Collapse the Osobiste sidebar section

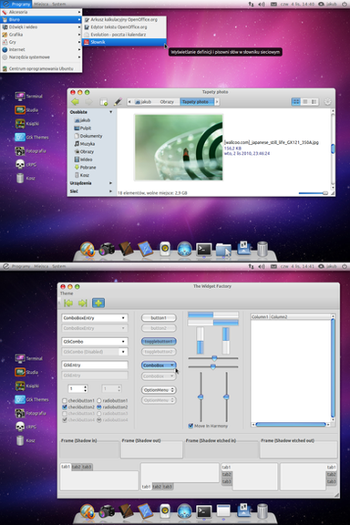tap(111, 112)
